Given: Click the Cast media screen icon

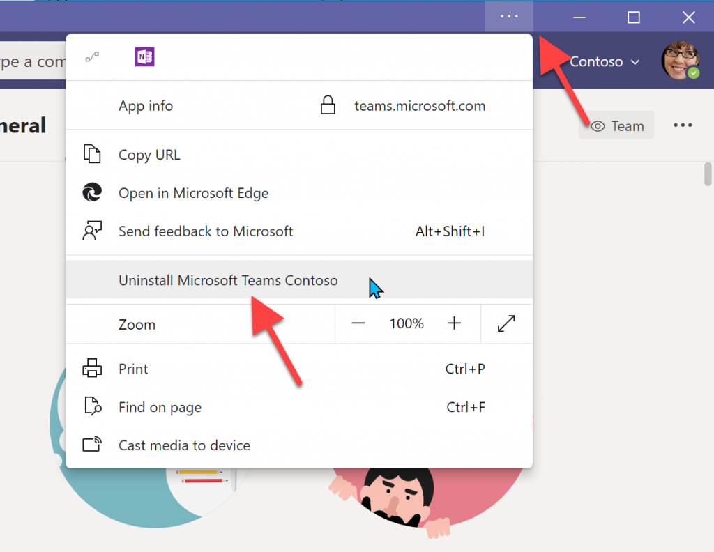Looking at the screenshot, I should click(92, 444).
